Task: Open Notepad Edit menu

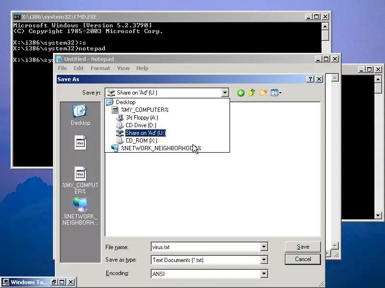Action: coord(78,68)
